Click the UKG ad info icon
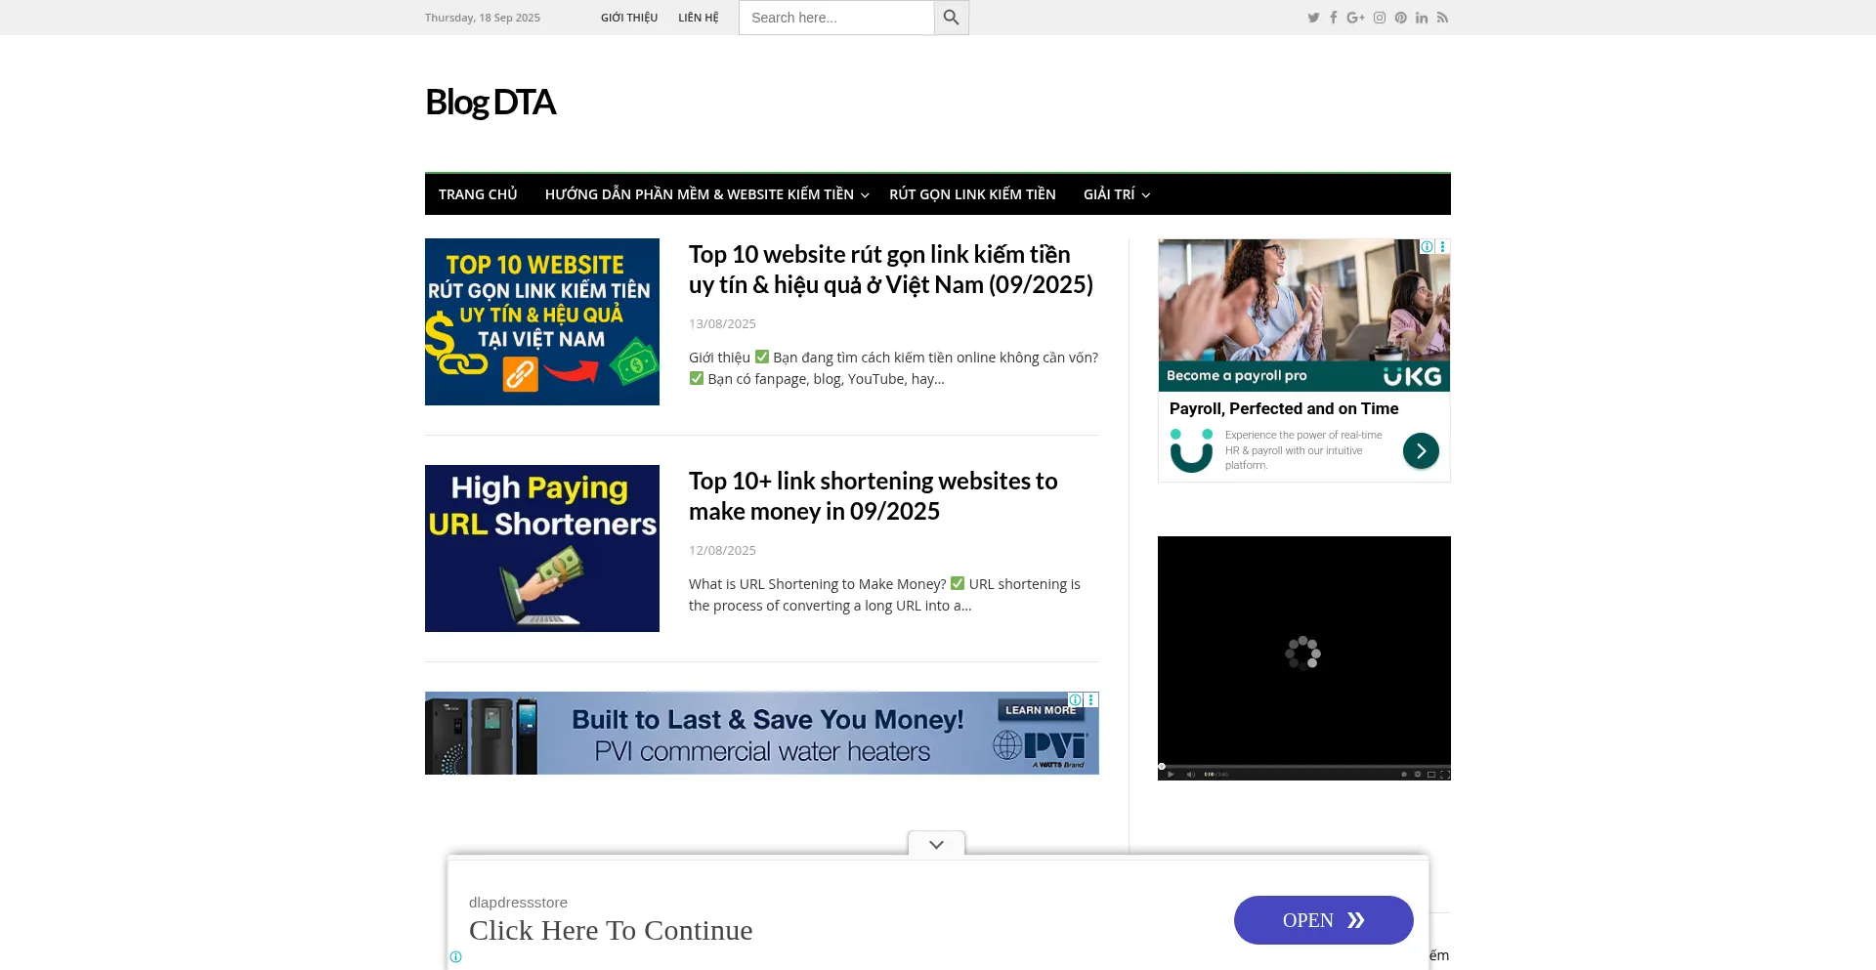 coord(1428,246)
